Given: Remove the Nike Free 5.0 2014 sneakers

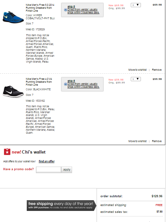Looking at the screenshot, I should [x=157, y=70].
